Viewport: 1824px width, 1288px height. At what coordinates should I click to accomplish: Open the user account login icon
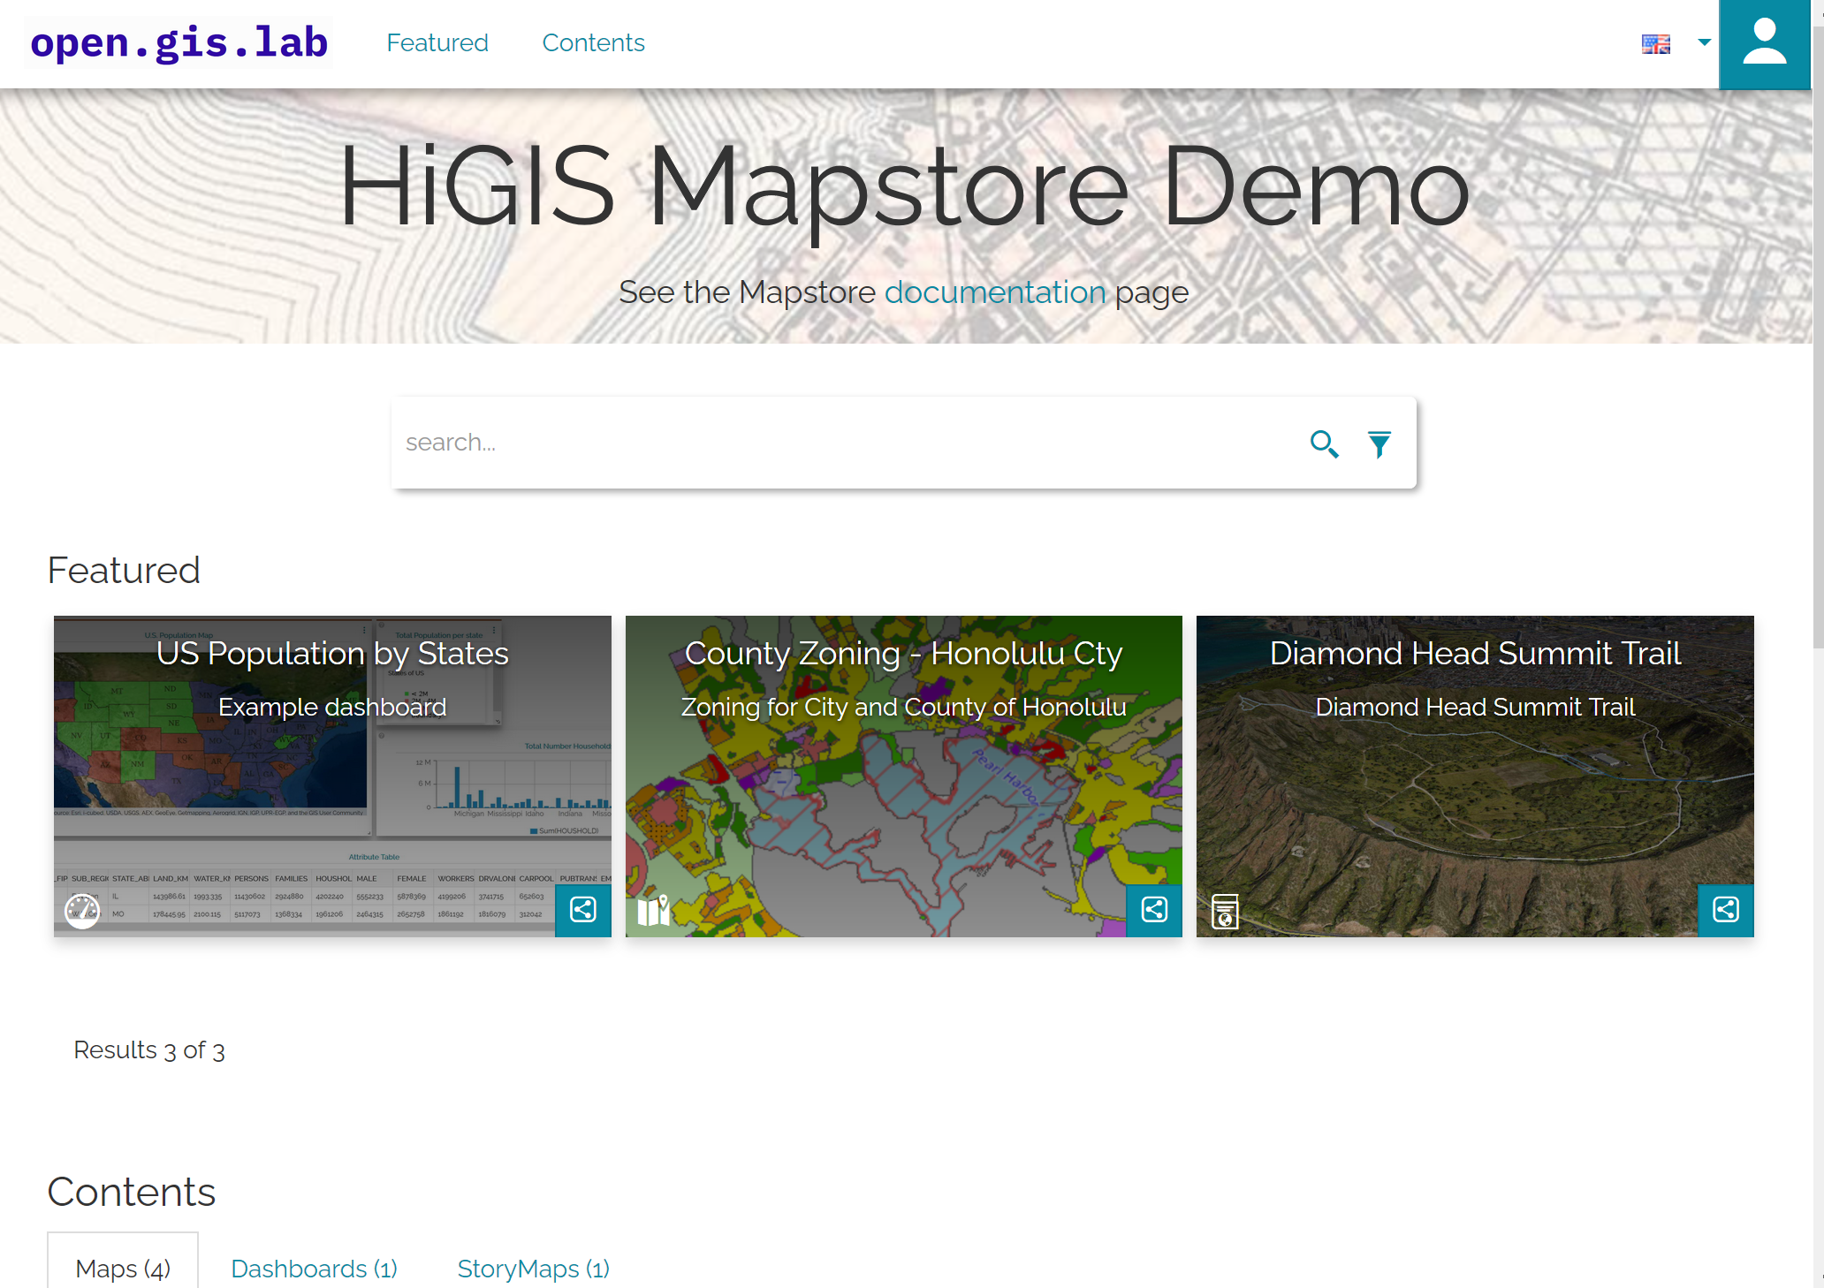tap(1765, 44)
